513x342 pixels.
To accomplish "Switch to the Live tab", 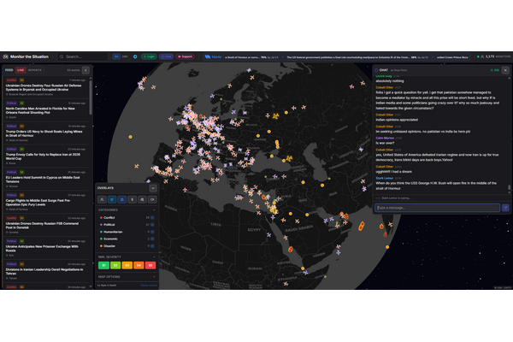I will pyautogui.click(x=21, y=68).
